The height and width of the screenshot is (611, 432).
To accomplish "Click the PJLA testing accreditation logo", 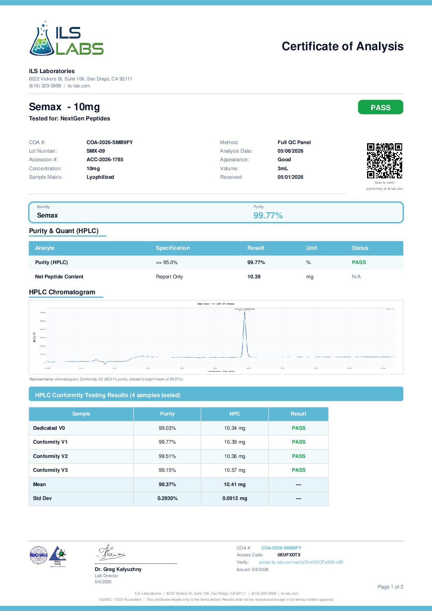I will click(58, 556).
